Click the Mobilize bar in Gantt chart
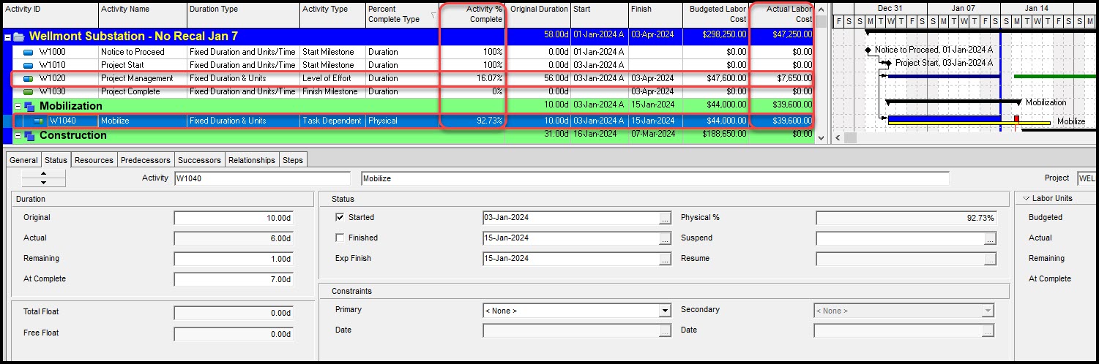 pyautogui.click(x=945, y=118)
